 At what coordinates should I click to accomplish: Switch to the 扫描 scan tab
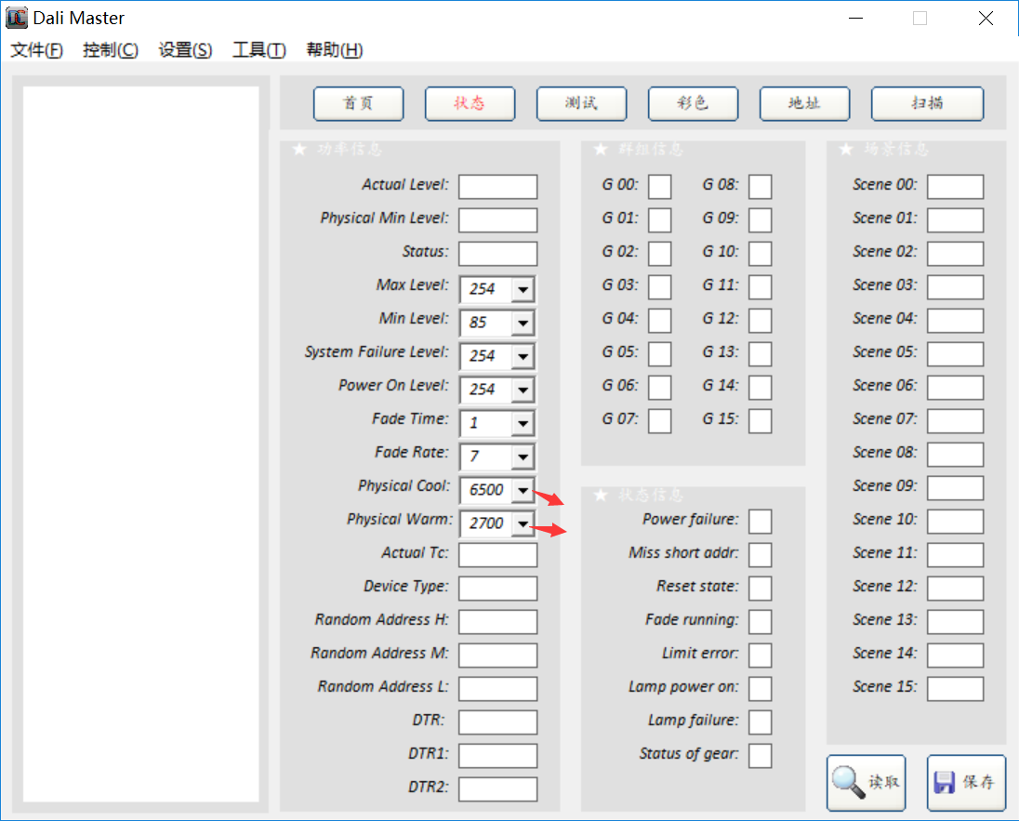pos(927,103)
